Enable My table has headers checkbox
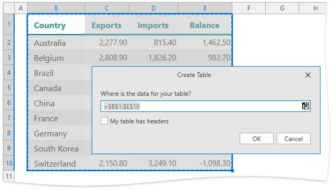The width and height of the screenshot is (333, 190). [x=104, y=121]
